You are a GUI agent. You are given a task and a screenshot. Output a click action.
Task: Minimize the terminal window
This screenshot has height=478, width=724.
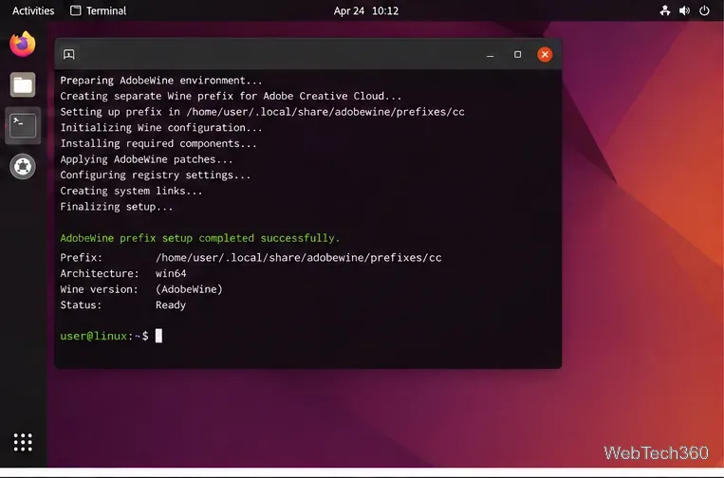point(490,55)
